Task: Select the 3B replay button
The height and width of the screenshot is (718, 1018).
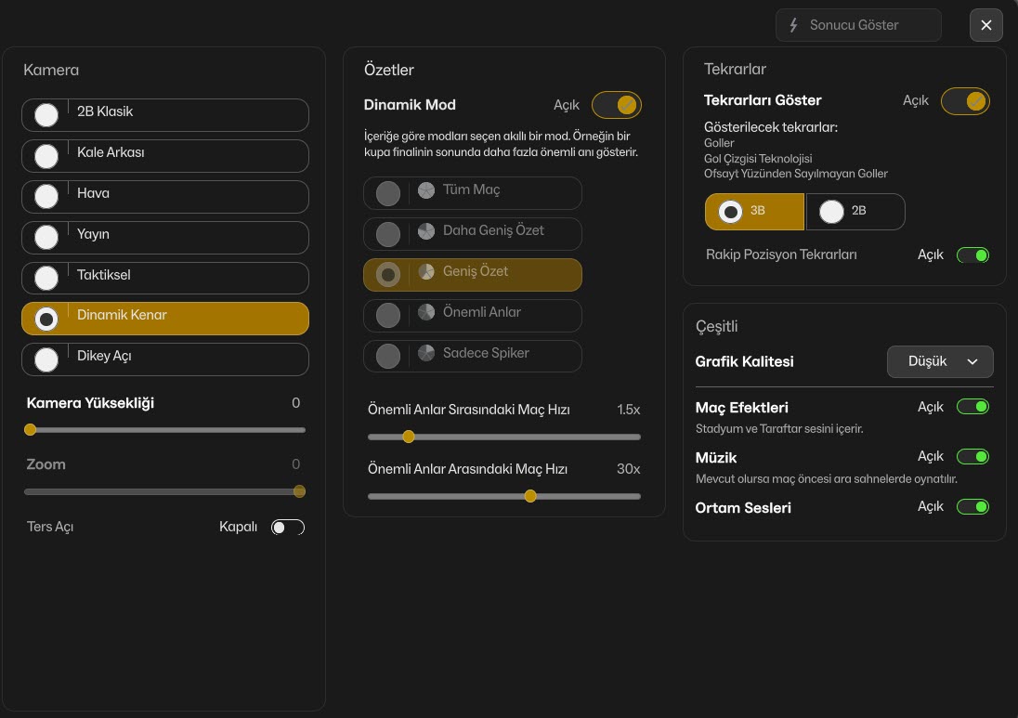Action: coord(754,212)
